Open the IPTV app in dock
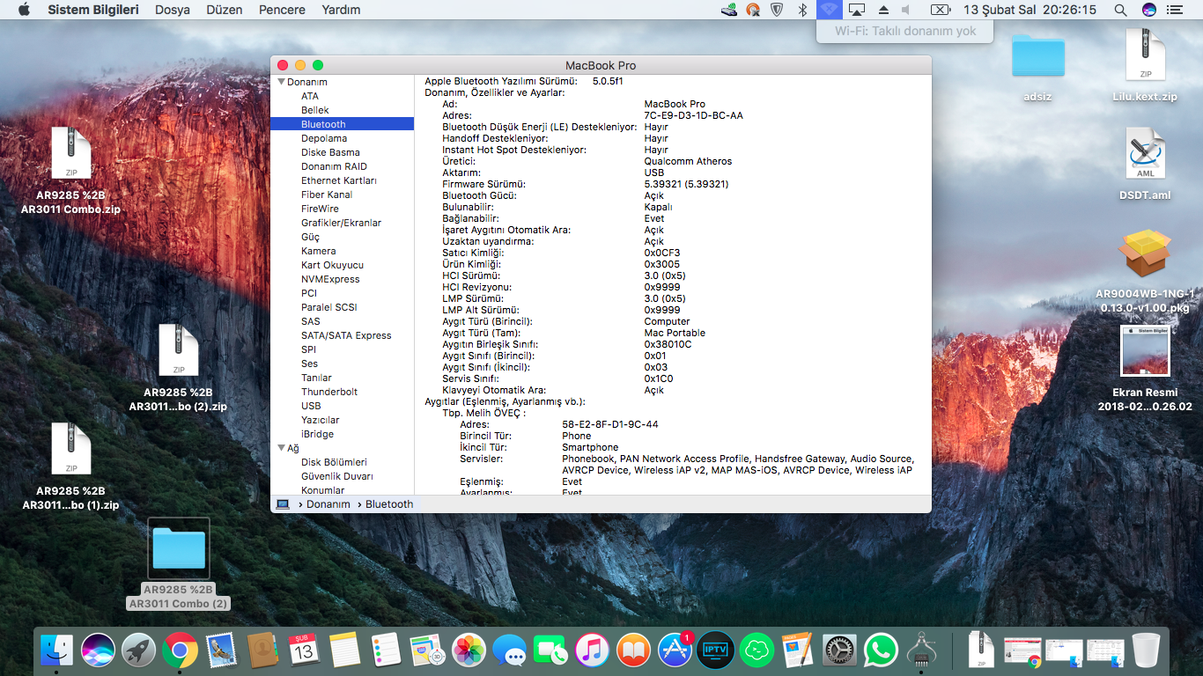Viewport: 1203px width, 676px height. click(x=716, y=651)
